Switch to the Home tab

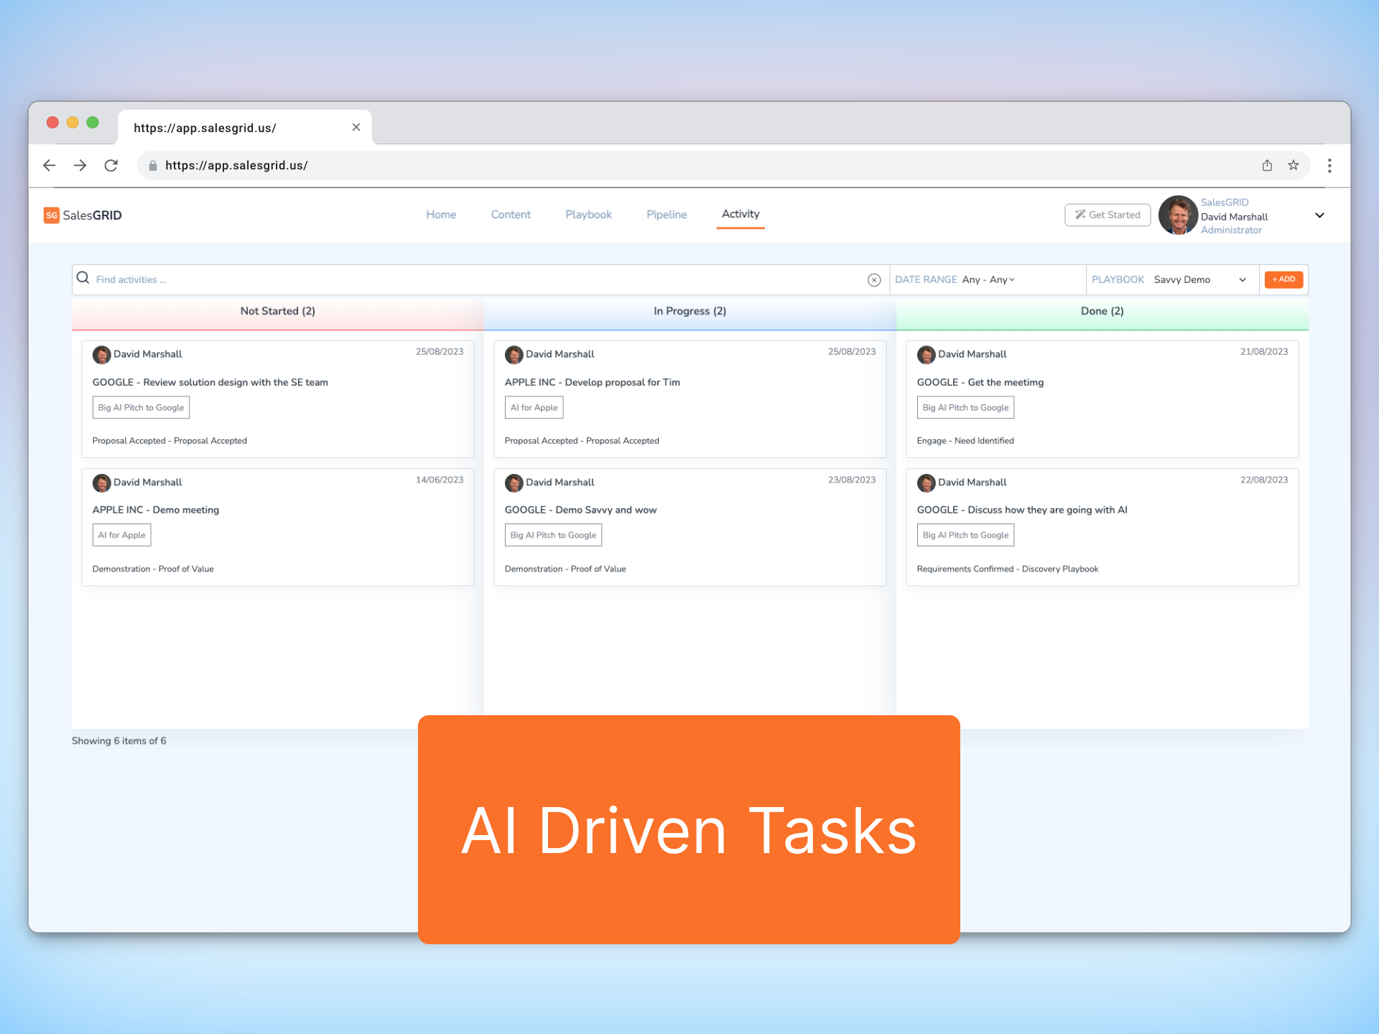coord(441,214)
